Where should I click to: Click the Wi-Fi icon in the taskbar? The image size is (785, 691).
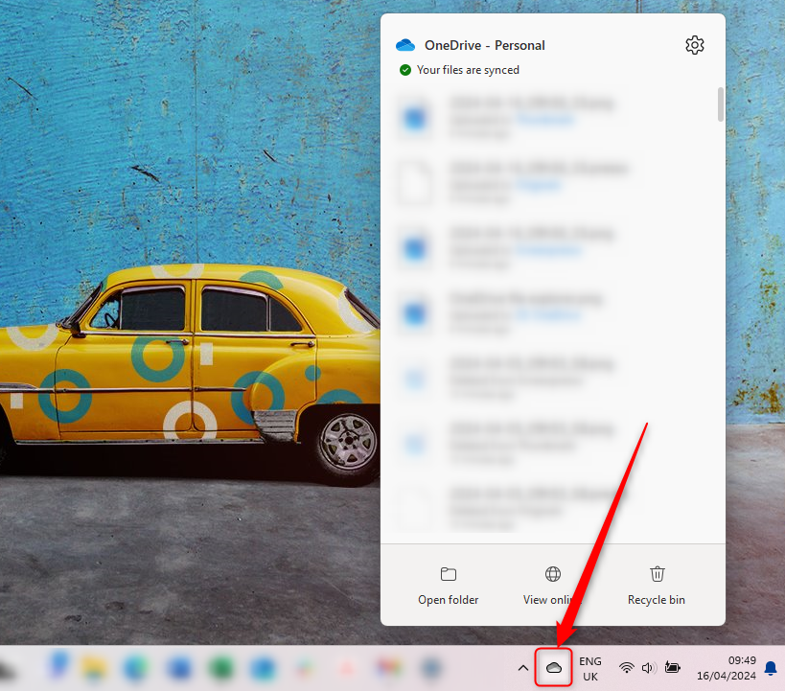(x=626, y=667)
